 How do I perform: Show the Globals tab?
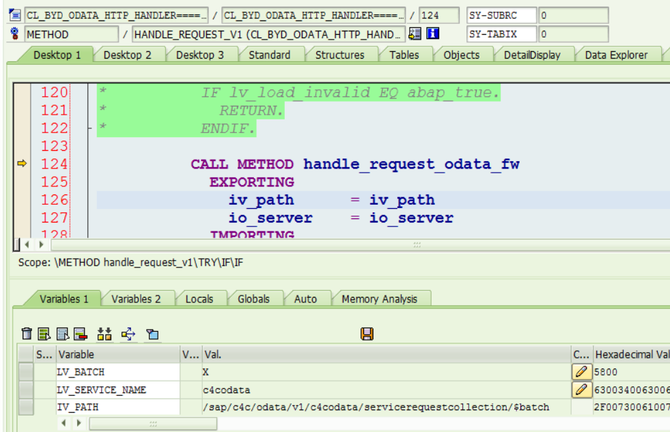pos(253,299)
